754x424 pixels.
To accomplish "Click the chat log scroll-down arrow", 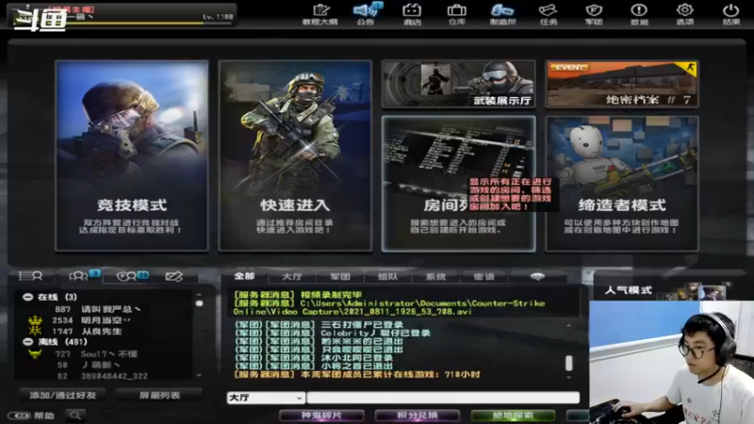I will 569,378.
